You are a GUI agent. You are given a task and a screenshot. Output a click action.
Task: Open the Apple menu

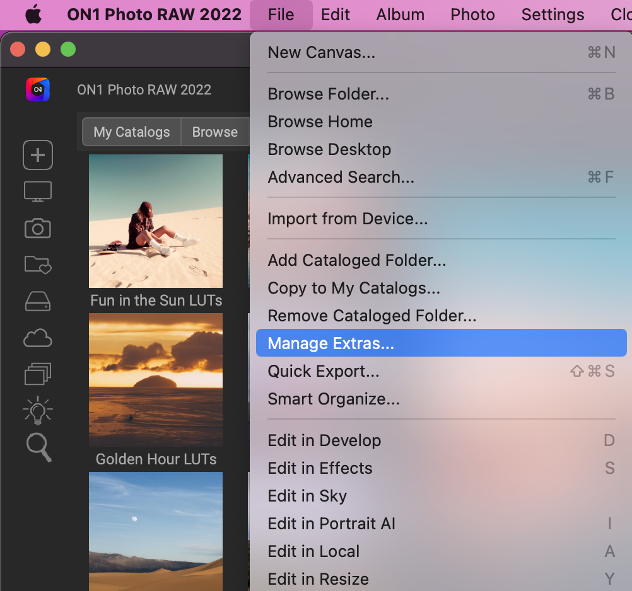(x=34, y=14)
